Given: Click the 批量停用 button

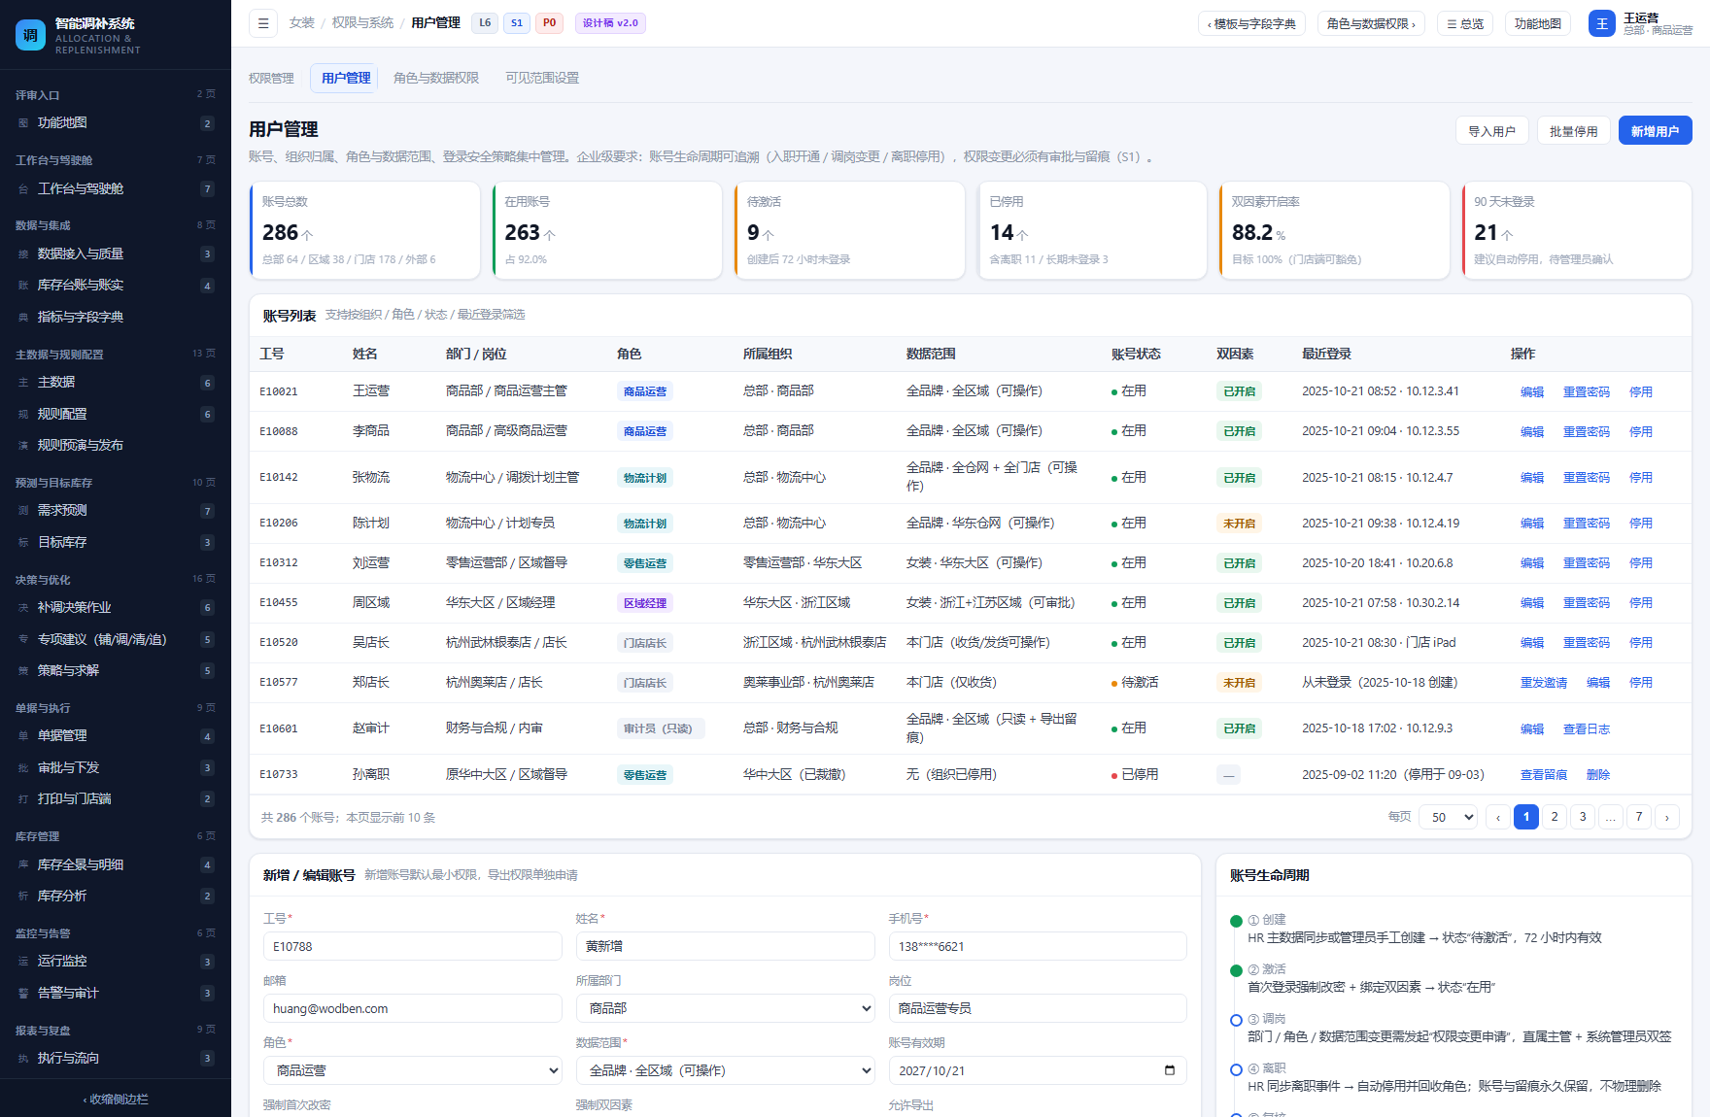Looking at the screenshot, I should click(x=1573, y=131).
